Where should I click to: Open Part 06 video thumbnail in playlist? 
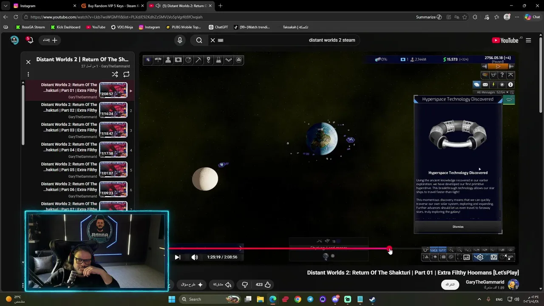tap(113, 190)
